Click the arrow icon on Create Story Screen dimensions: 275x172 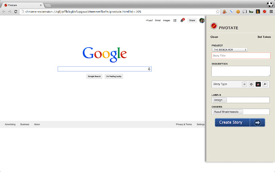[257, 123]
